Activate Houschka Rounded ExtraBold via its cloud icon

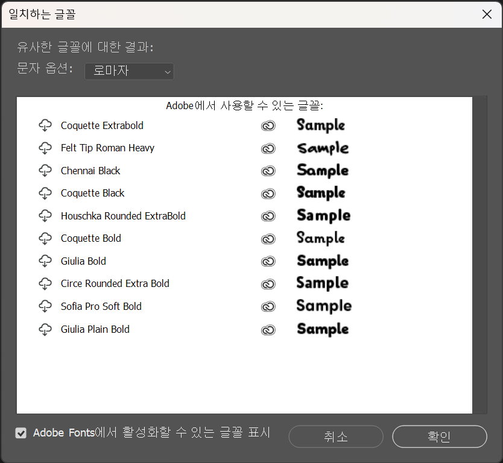[x=45, y=216]
